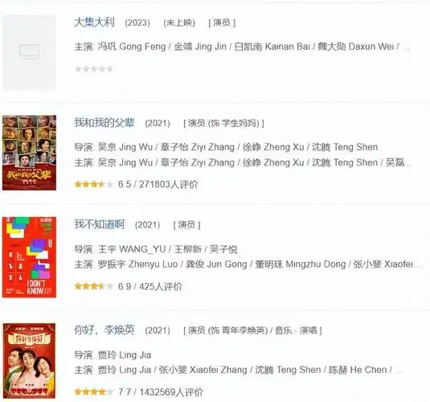Click actor name 董明珠 Mingzhu Dong
430x402 pixels.
click(x=301, y=265)
